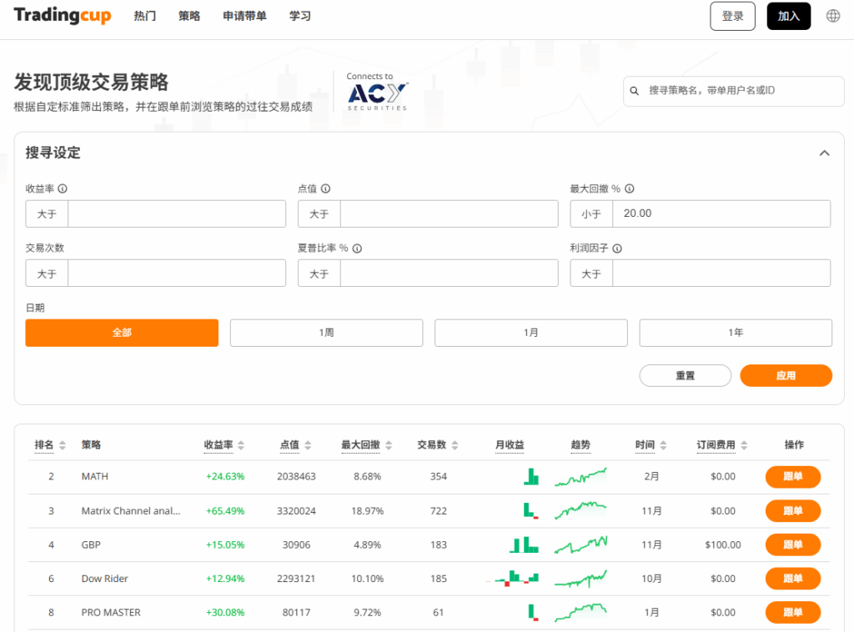Click the trend chart for GBP strategy
This screenshot has width=854, height=632.
pyautogui.click(x=580, y=544)
